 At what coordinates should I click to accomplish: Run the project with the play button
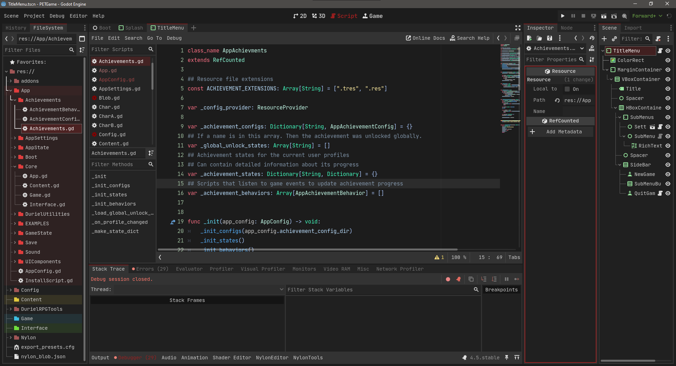(x=563, y=16)
